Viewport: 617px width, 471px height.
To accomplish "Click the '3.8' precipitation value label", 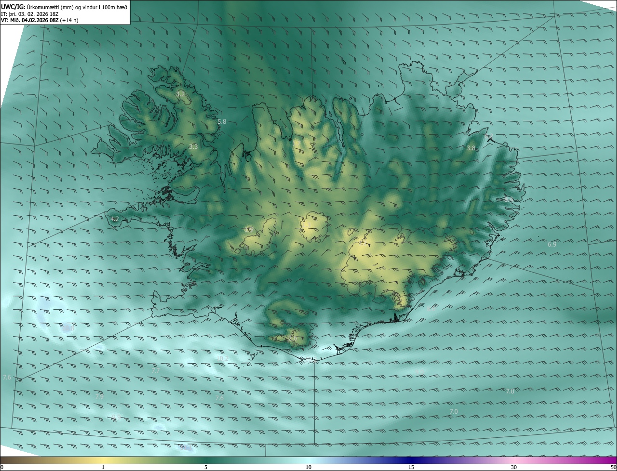I will pyautogui.click(x=471, y=148).
